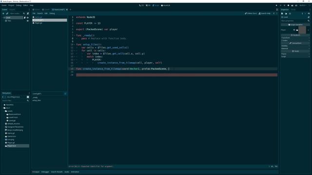312x175 pixels.
Task: Add a new node in Scene dock
Action: click(3, 14)
